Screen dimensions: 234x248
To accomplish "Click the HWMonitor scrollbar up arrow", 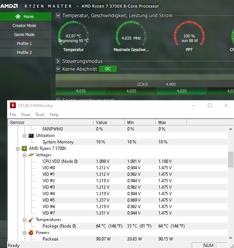I will pos(230,129).
